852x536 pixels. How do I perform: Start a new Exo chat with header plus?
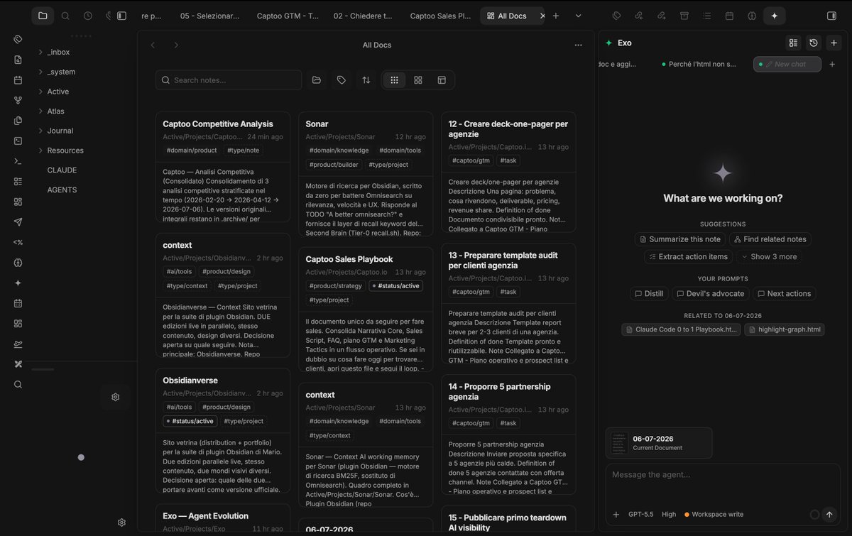pos(834,43)
